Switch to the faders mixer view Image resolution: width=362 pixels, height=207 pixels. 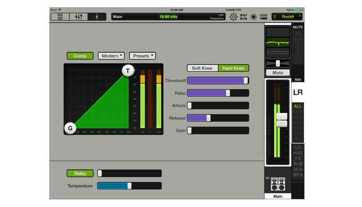click(79, 17)
